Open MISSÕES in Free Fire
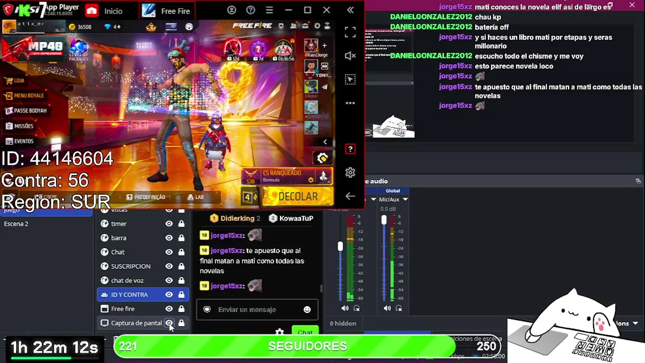The image size is (645, 363). click(x=19, y=126)
